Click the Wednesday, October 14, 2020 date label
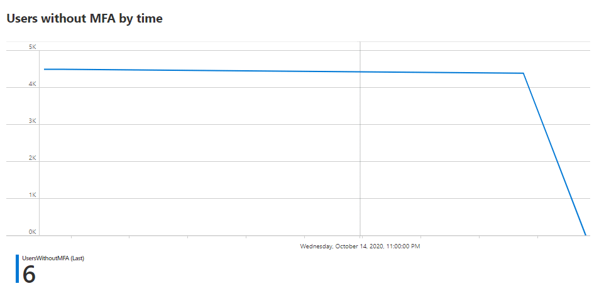 [360, 246]
